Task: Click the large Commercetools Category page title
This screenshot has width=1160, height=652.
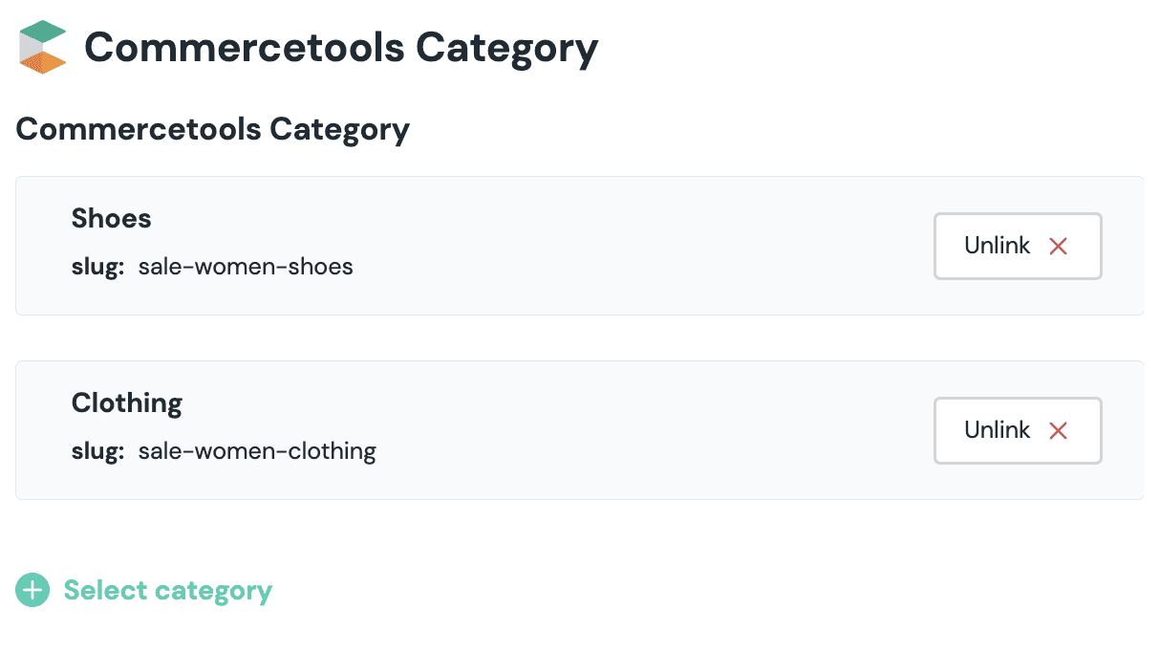Action: 341,48
